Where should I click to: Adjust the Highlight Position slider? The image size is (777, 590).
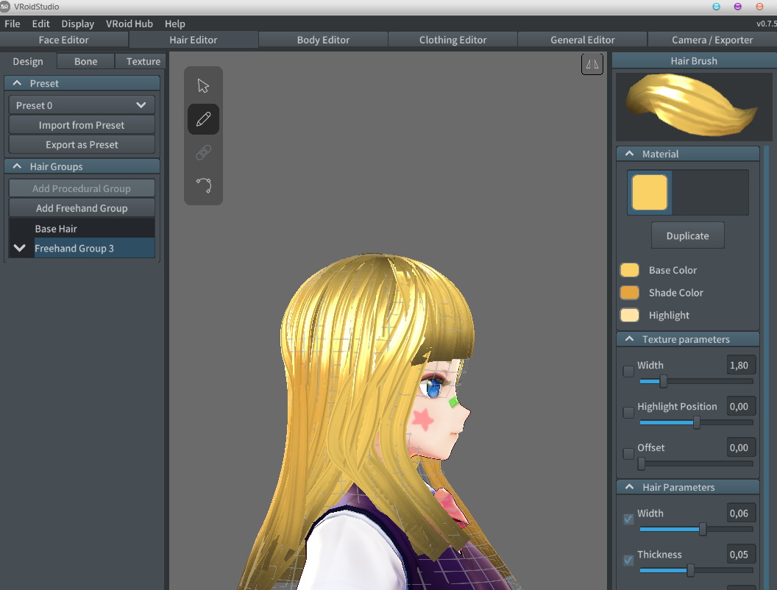tap(696, 422)
